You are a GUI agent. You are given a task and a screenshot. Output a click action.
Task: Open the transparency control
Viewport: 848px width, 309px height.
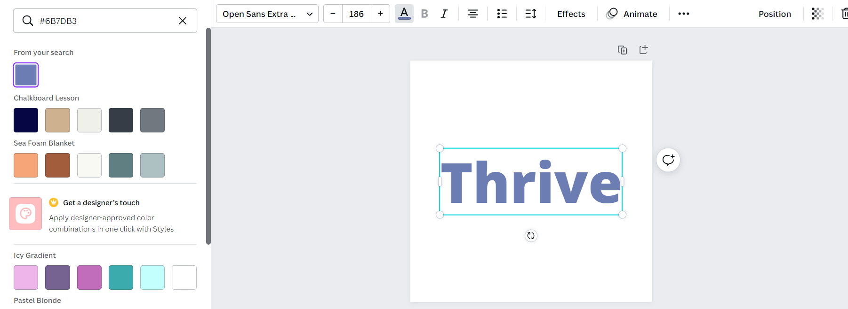point(817,14)
